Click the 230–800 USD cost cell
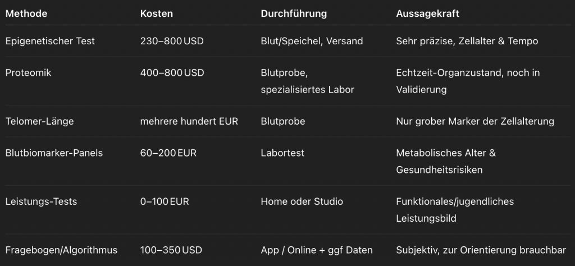 (x=172, y=41)
